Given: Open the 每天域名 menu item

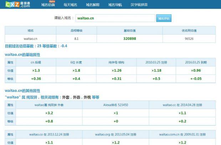Looking at the screenshot, I should pyautogui.click(x=70, y=5).
